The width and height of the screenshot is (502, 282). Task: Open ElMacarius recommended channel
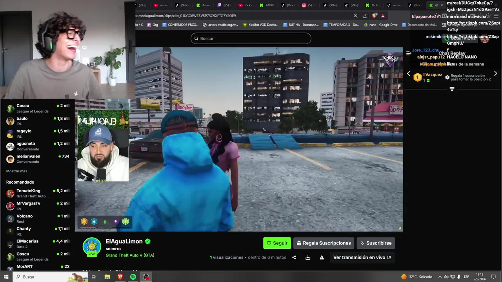38,244
